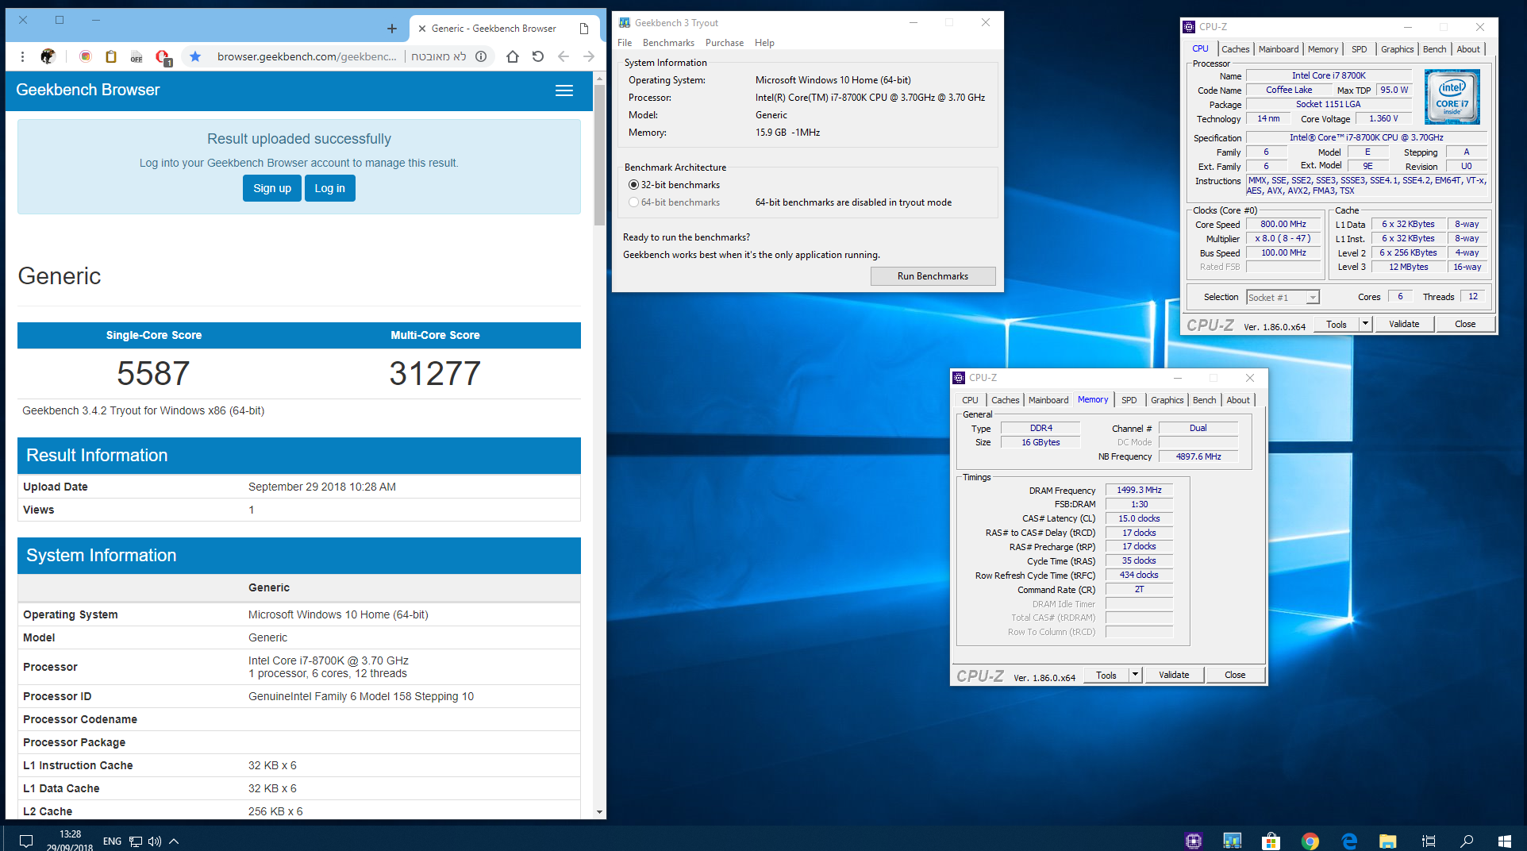The width and height of the screenshot is (1527, 851).
Task: Click the Geekbench 3 Tryout window icon
Action: tap(625, 23)
